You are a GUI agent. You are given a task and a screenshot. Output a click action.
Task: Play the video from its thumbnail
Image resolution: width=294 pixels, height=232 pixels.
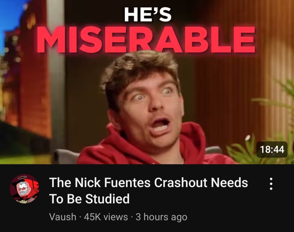pos(147,82)
